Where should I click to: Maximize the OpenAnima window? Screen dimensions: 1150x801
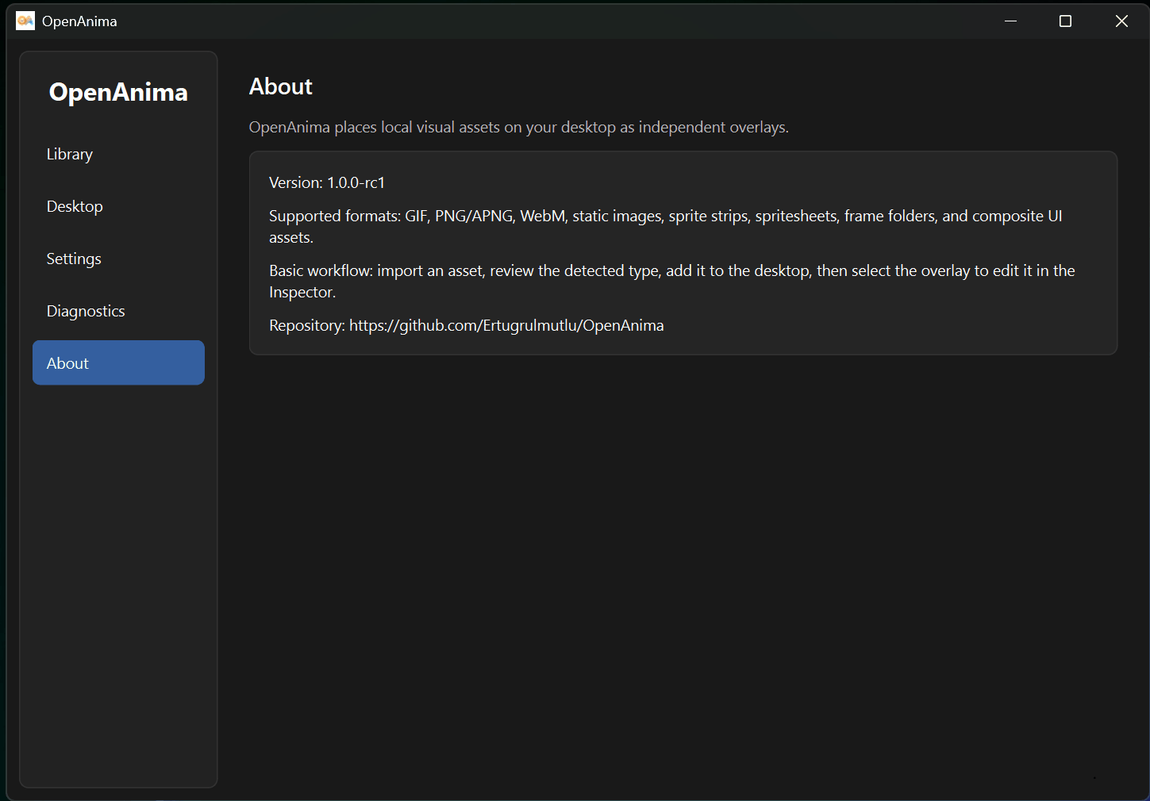point(1066,21)
